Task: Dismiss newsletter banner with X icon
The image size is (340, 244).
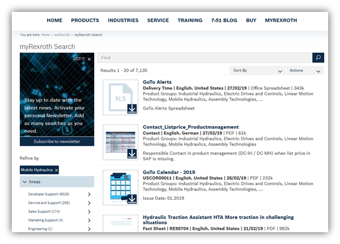Action: point(89,59)
